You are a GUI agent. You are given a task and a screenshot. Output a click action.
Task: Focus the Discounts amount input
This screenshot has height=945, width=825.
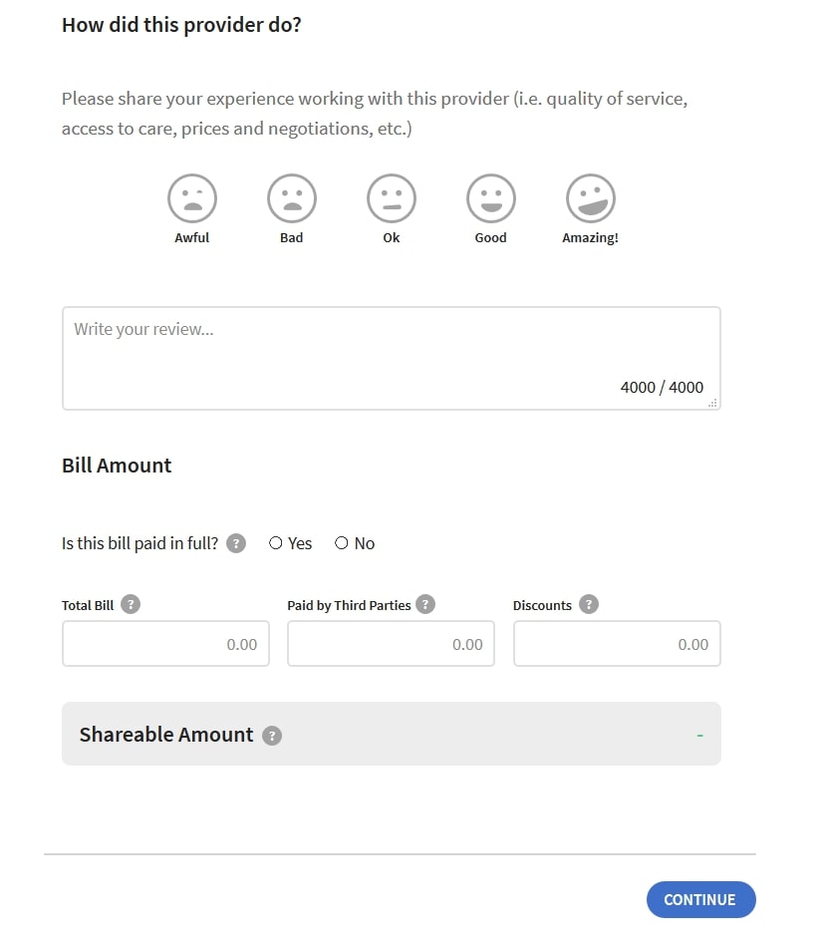(x=617, y=644)
